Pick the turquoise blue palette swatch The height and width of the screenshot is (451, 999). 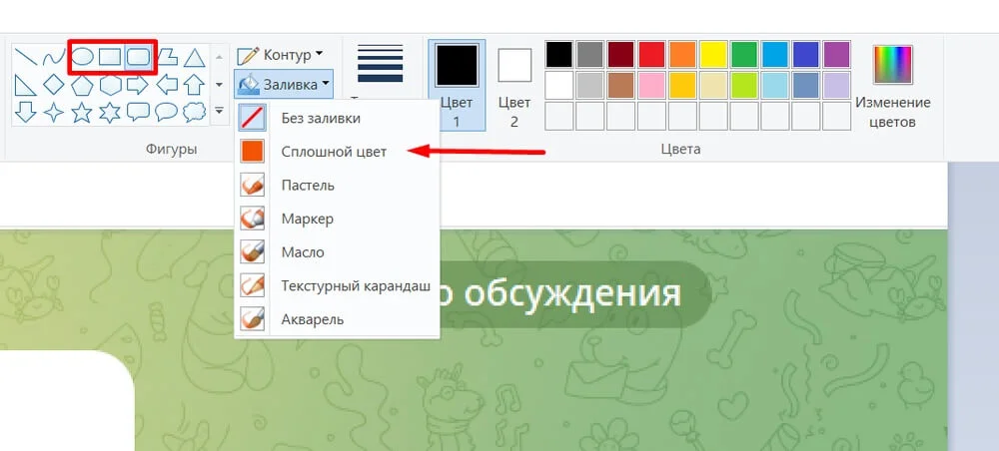[775, 55]
